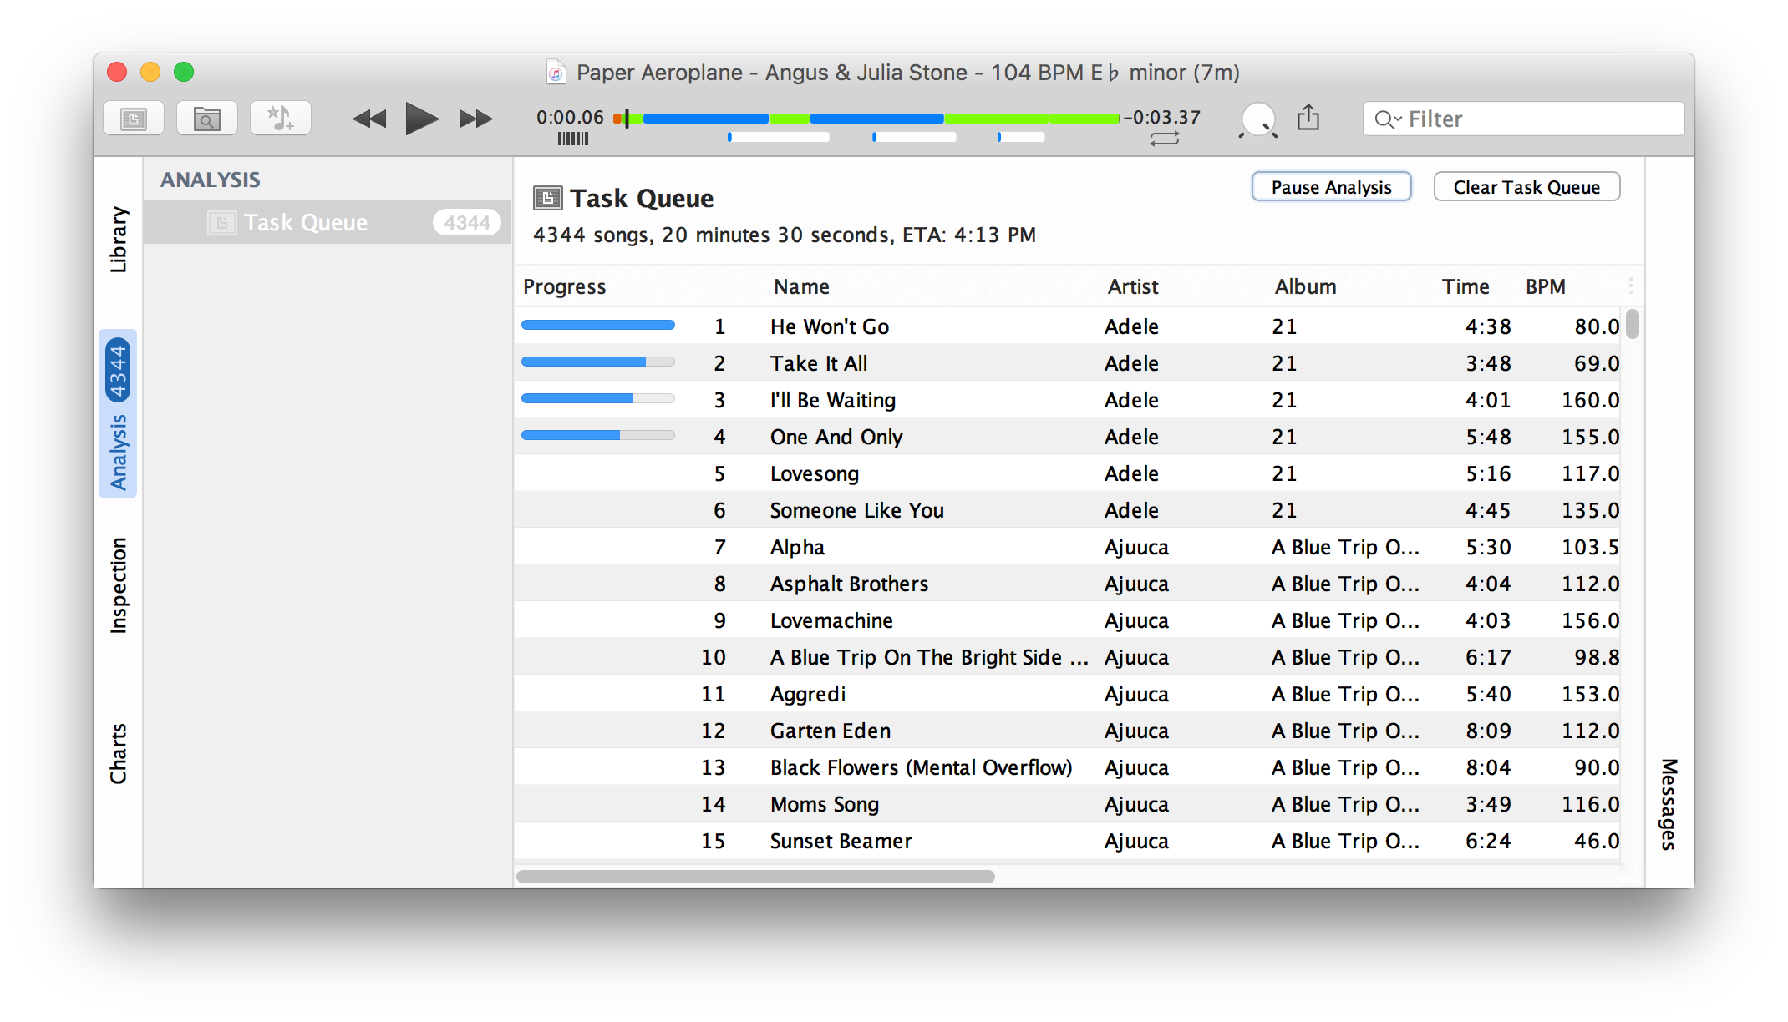The image size is (1788, 1022).
Task: Click the pitch adjust icon in toolbar
Action: pos(1257,119)
